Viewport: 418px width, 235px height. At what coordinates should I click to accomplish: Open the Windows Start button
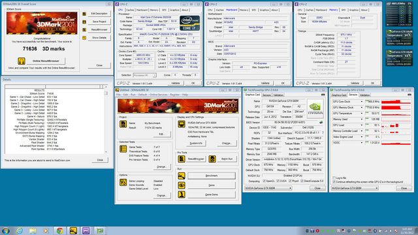click(x=6, y=230)
